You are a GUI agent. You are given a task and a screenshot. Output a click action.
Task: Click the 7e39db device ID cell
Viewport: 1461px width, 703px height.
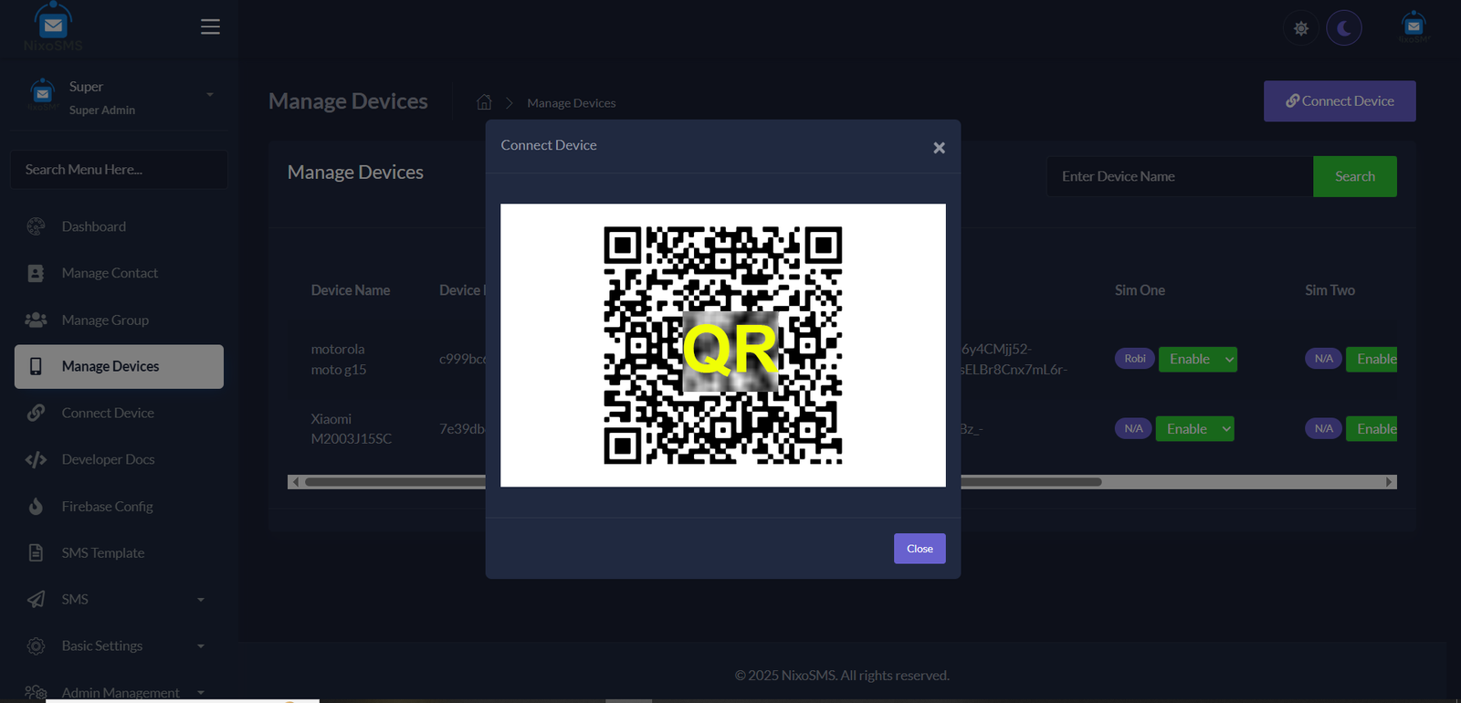click(x=462, y=429)
